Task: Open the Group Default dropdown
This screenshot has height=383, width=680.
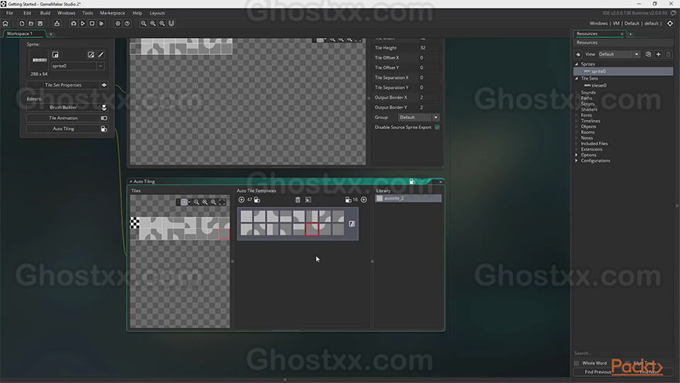Action: point(419,118)
